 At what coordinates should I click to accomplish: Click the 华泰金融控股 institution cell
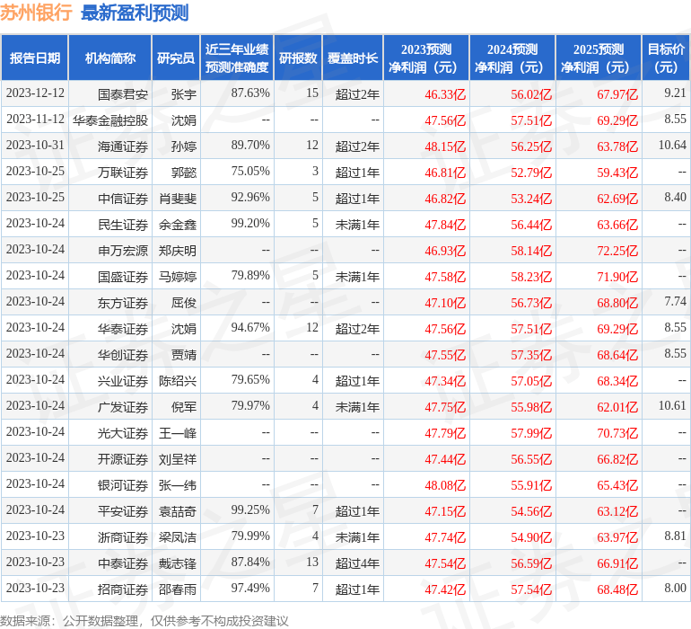110,120
